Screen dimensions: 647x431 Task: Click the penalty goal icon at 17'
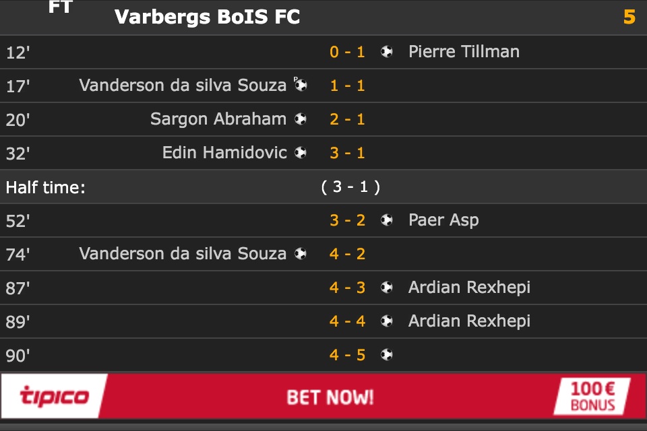point(301,86)
